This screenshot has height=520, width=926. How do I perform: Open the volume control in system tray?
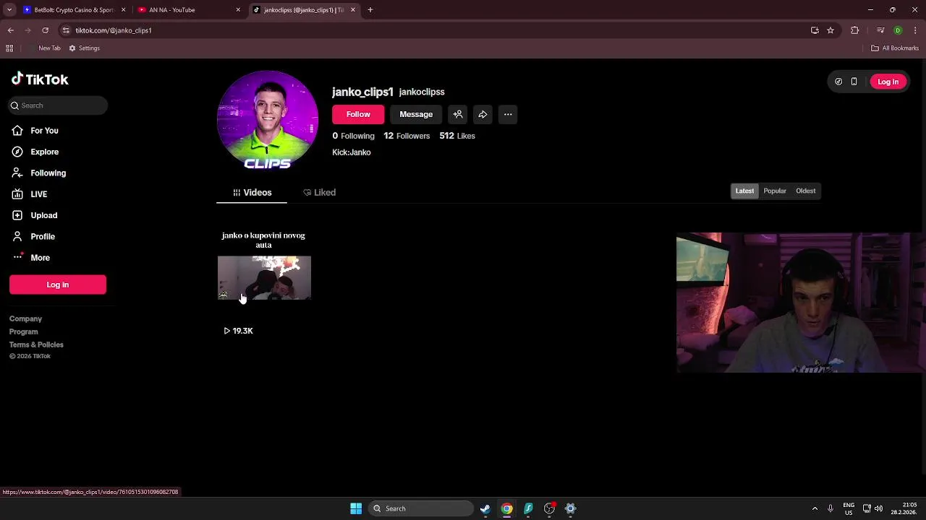coord(878,508)
